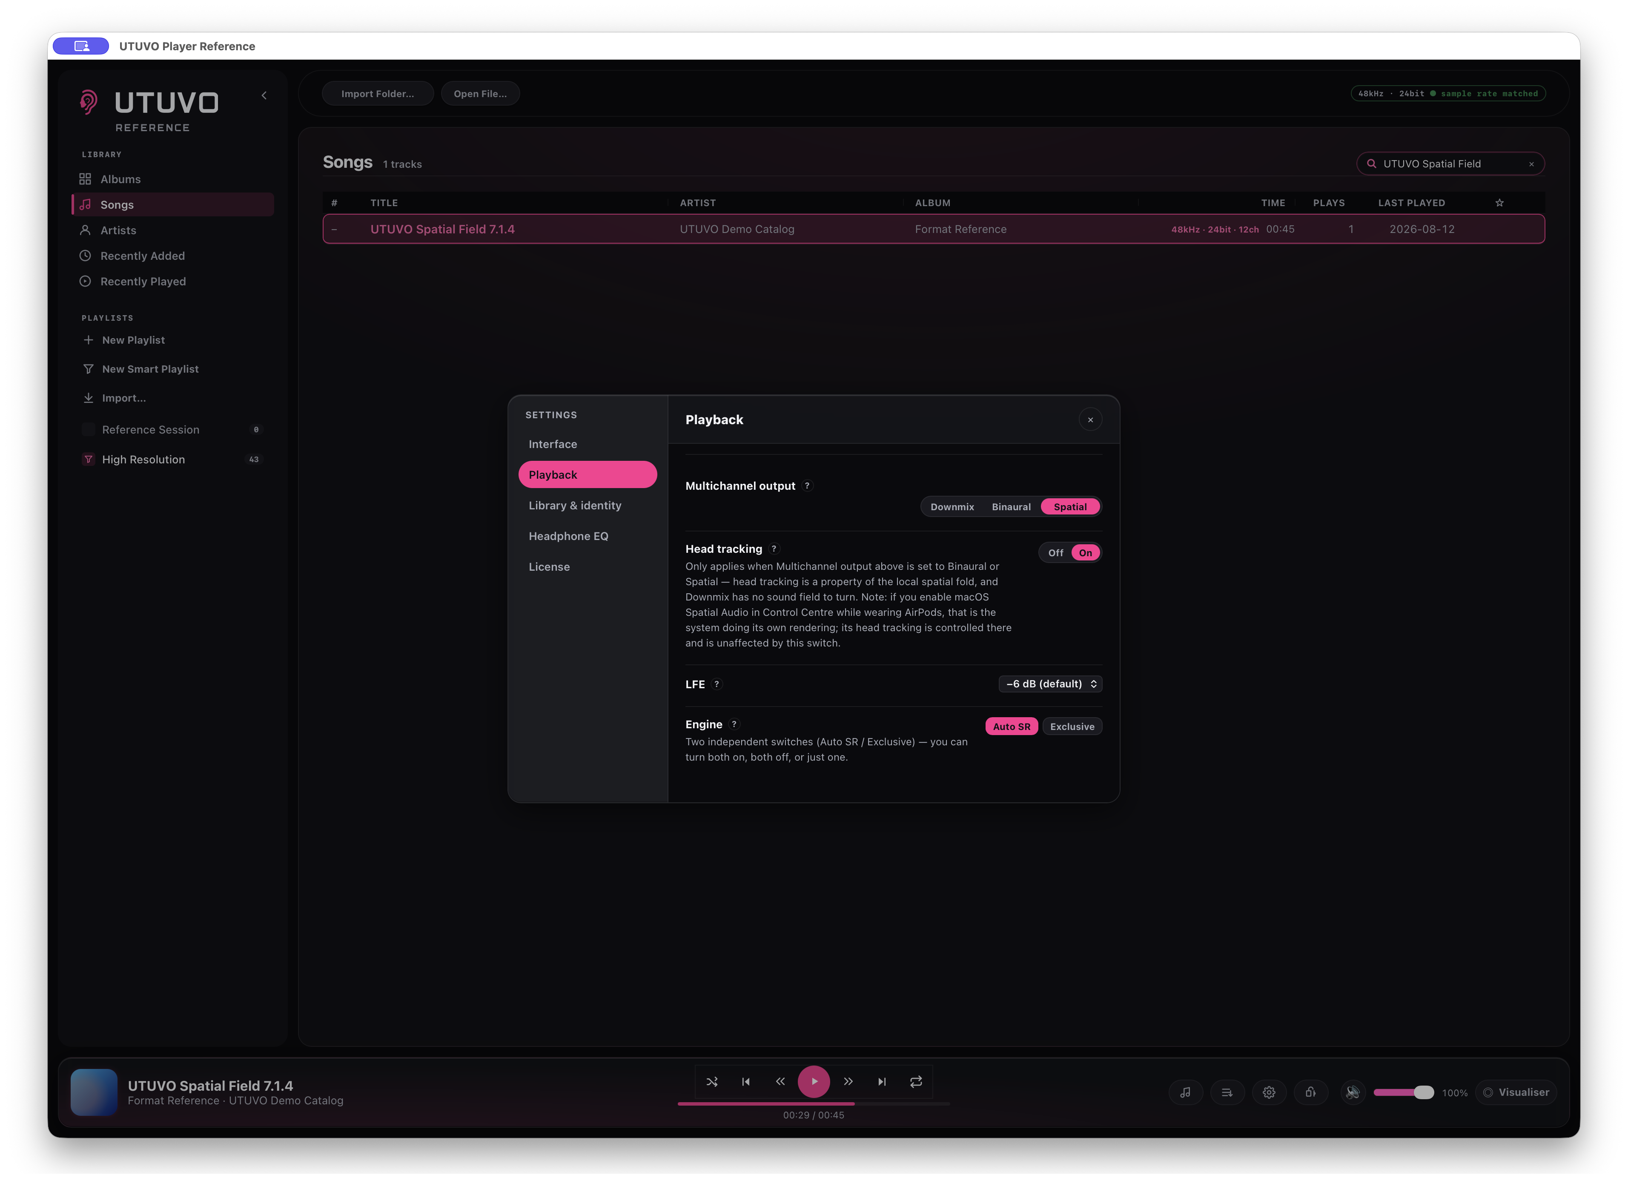
Task: Click the pink play button
Action: [814, 1082]
